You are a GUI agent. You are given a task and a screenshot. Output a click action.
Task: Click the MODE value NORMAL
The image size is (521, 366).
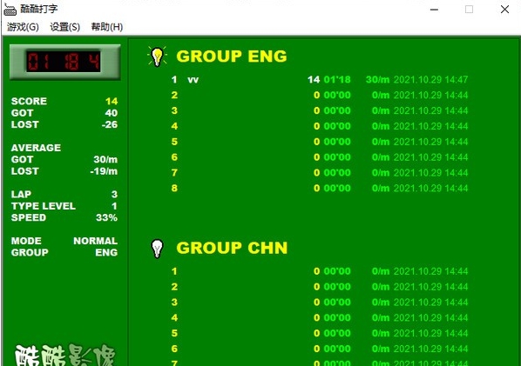(95, 241)
